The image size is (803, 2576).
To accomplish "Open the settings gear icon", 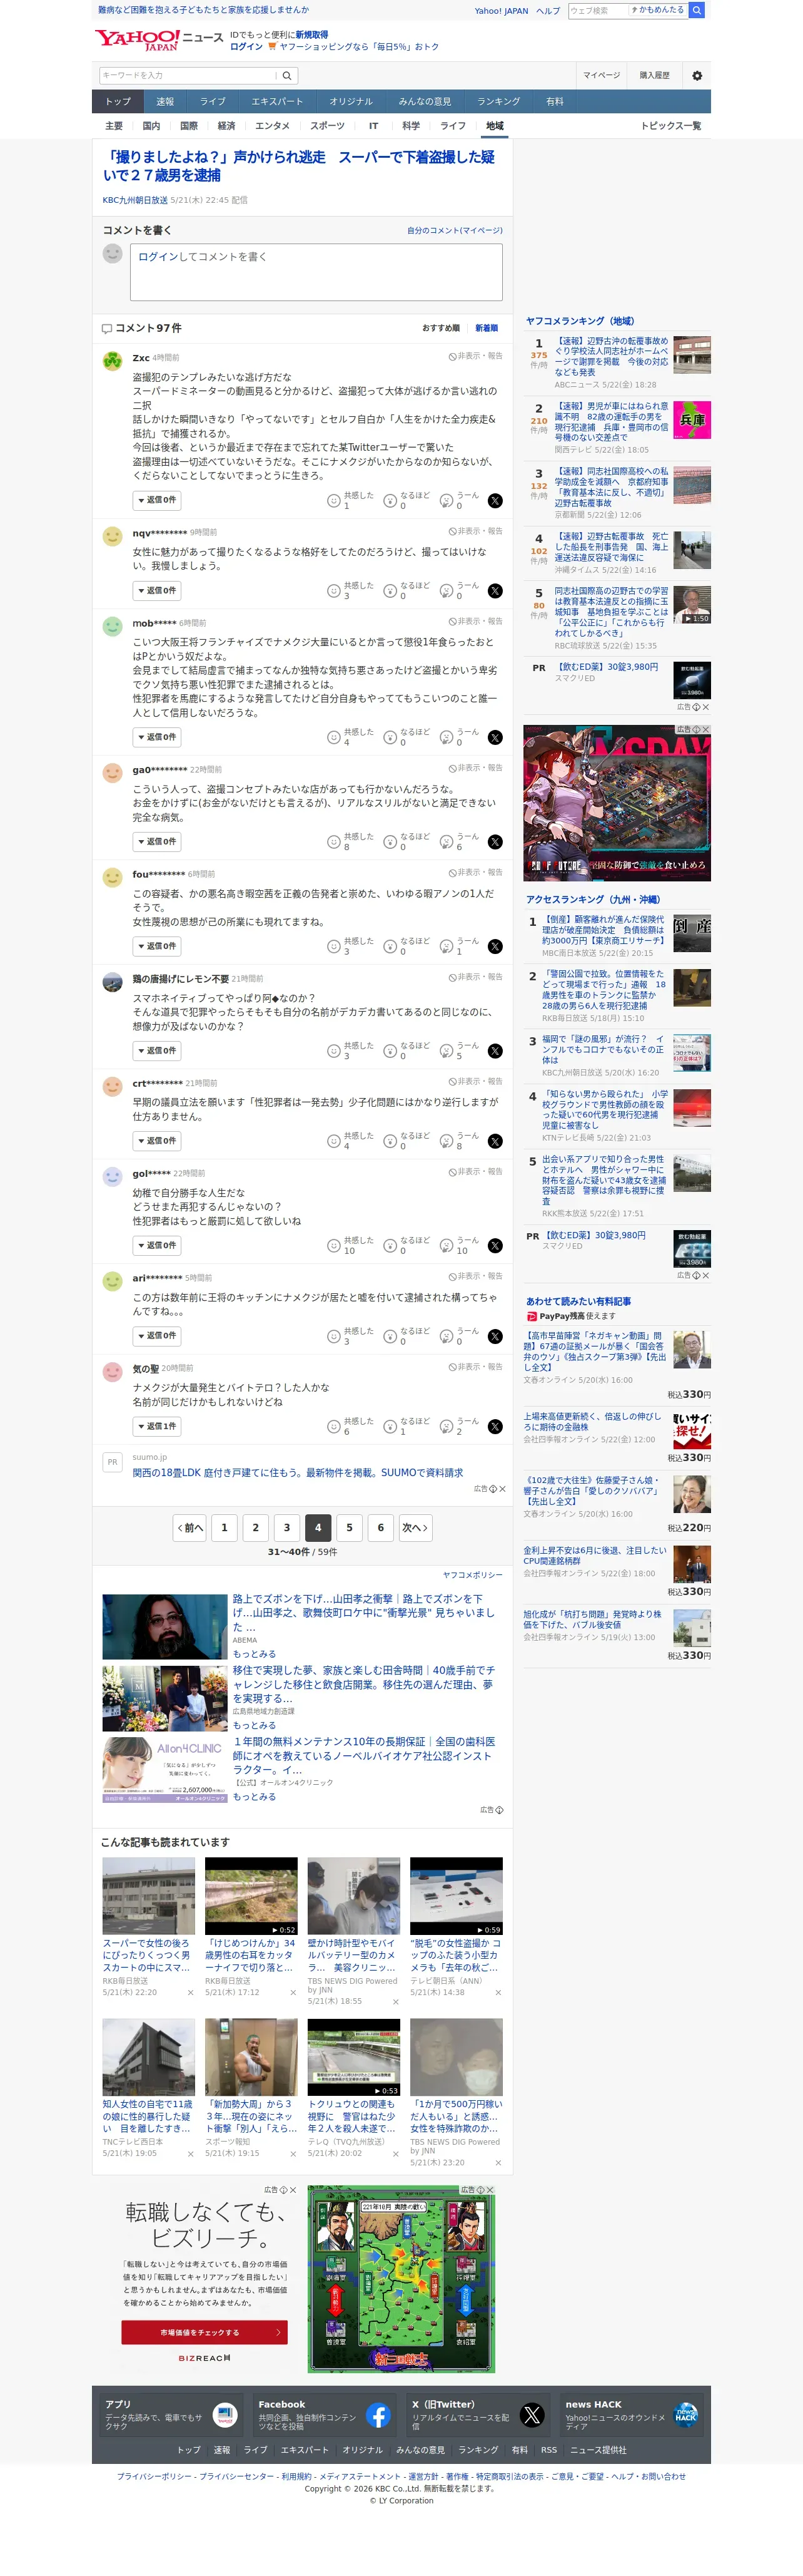I will click(697, 75).
